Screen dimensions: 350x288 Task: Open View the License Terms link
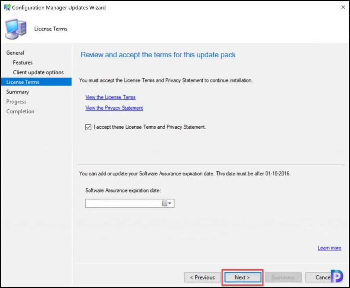110,97
